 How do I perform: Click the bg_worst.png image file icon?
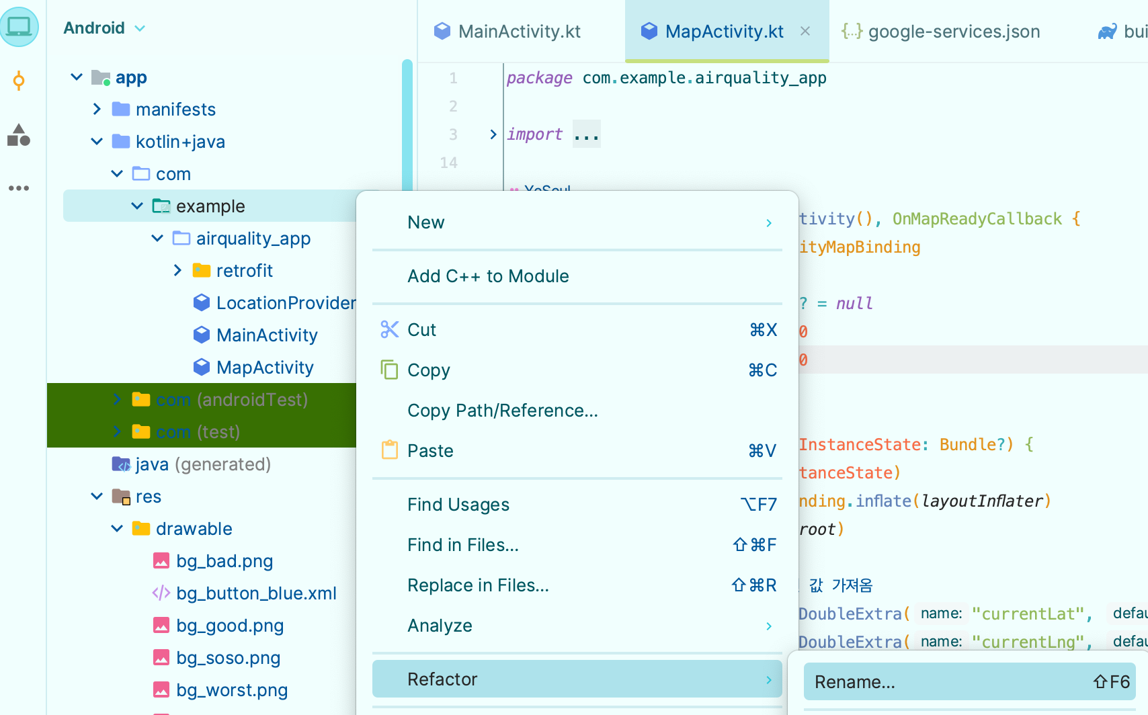coord(161,689)
